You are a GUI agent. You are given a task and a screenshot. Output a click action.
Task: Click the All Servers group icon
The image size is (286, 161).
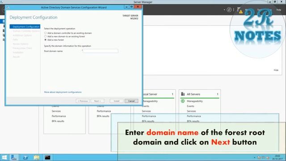[183, 94]
